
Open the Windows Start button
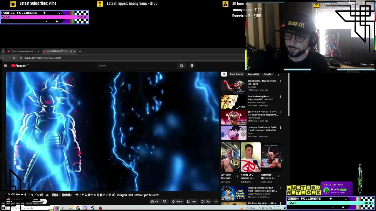click(x=3, y=208)
